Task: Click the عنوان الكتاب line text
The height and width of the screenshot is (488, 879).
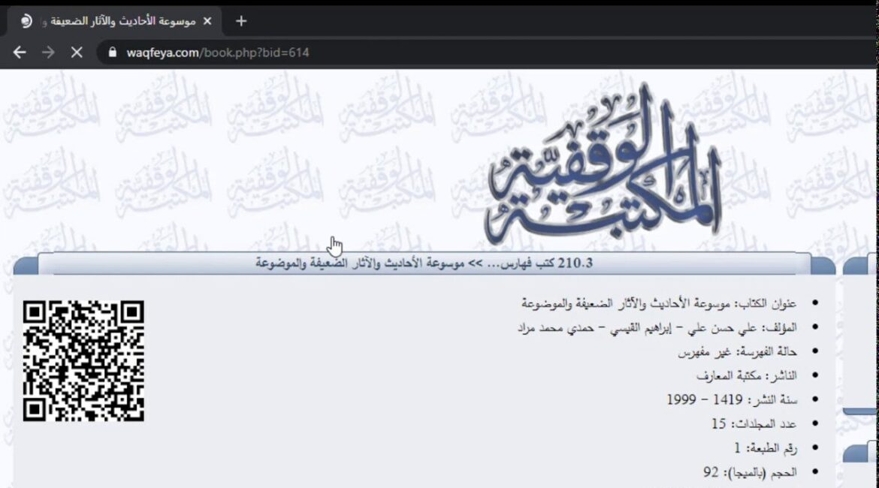Action: [x=659, y=303]
